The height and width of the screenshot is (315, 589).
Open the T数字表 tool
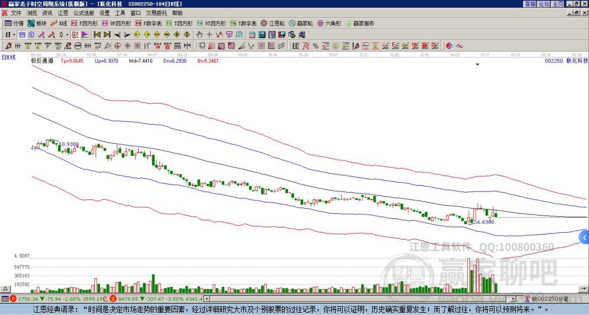click(x=243, y=23)
